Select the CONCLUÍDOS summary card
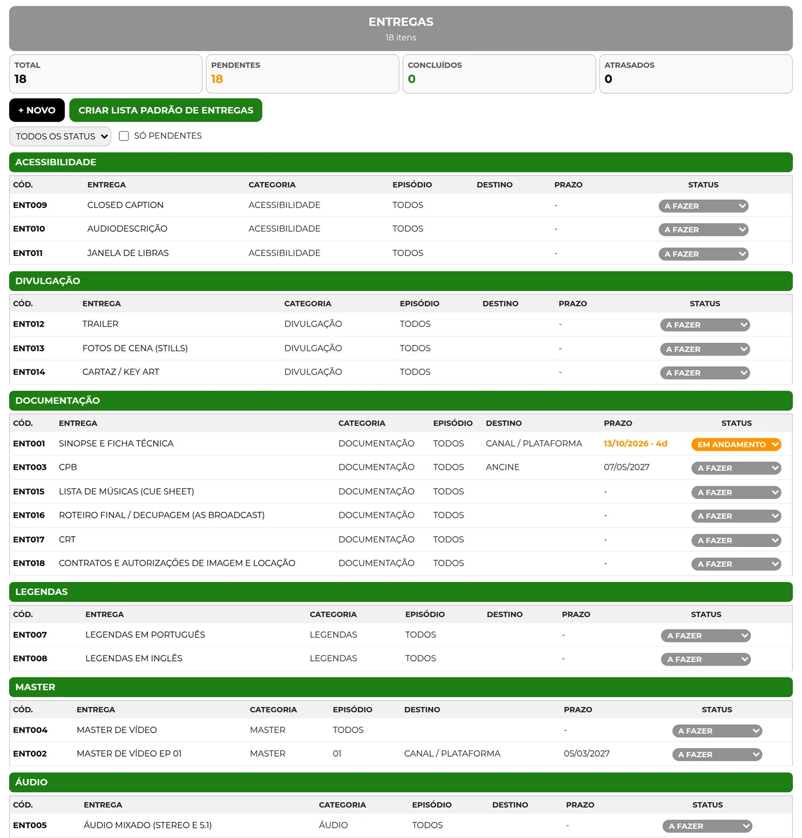The image size is (802, 838). (x=500, y=74)
